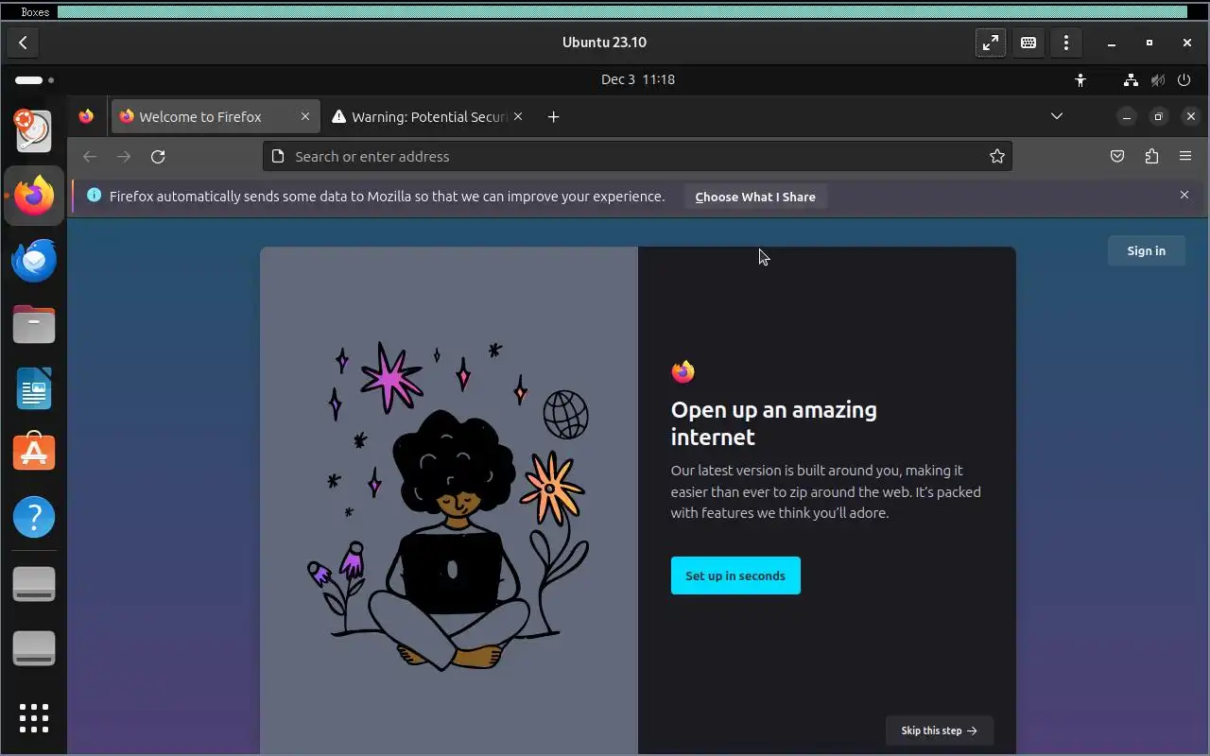Click info icon in notification bar

95,196
